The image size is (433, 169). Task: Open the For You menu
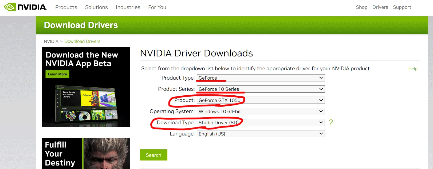[157, 7]
